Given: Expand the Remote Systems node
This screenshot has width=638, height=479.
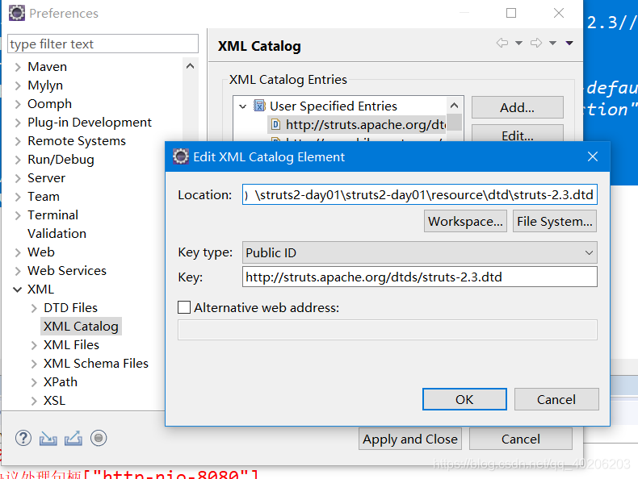Looking at the screenshot, I should coord(18,141).
